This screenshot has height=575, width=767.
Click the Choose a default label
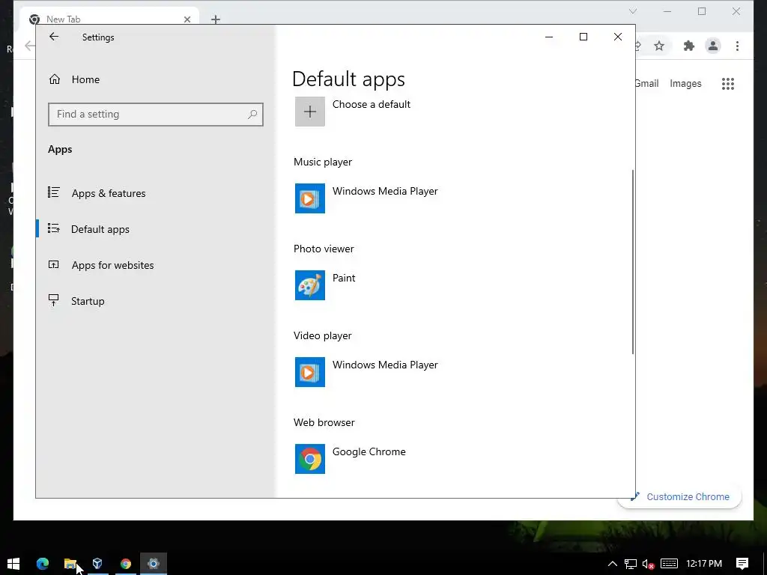pos(372,104)
